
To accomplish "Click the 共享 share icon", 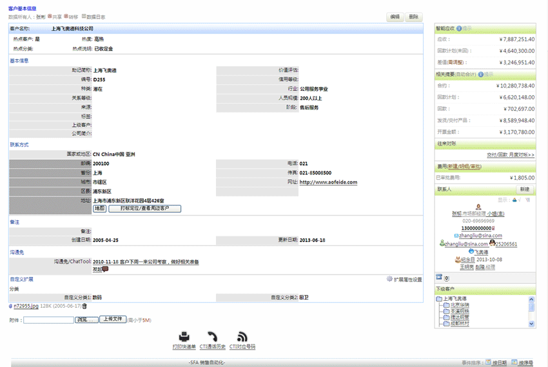I will coord(48,17).
